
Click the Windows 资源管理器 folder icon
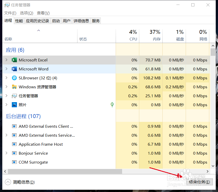click(14, 87)
